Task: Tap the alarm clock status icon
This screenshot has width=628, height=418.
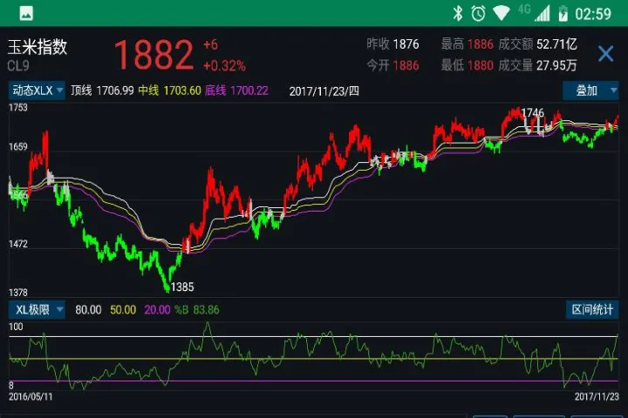Action: click(478, 13)
